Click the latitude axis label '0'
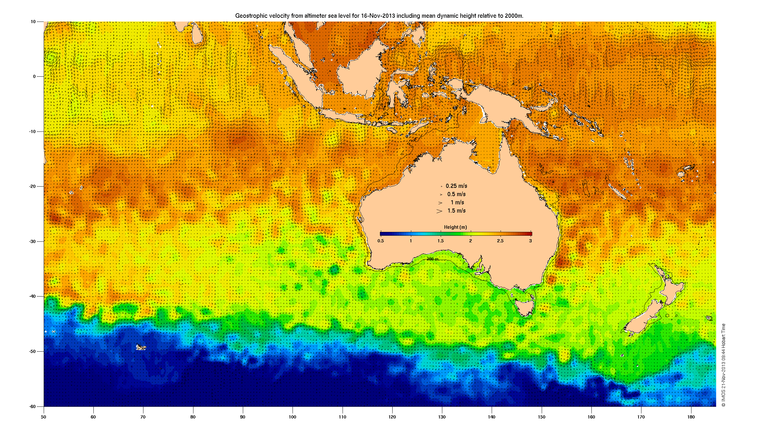 [x=34, y=76]
